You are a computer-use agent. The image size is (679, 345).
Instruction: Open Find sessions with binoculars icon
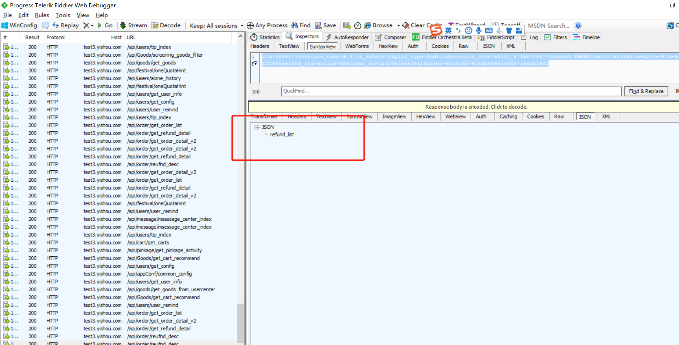click(301, 25)
